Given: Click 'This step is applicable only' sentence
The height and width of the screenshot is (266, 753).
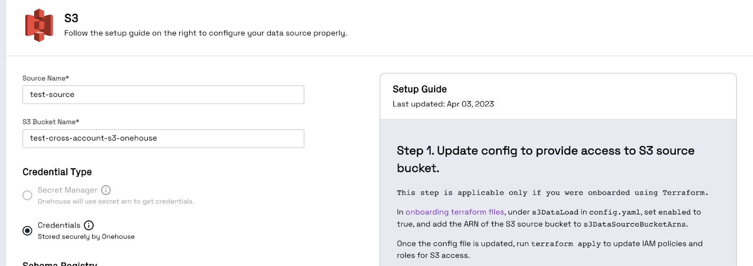Looking at the screenshot, I should coord(553,193).
